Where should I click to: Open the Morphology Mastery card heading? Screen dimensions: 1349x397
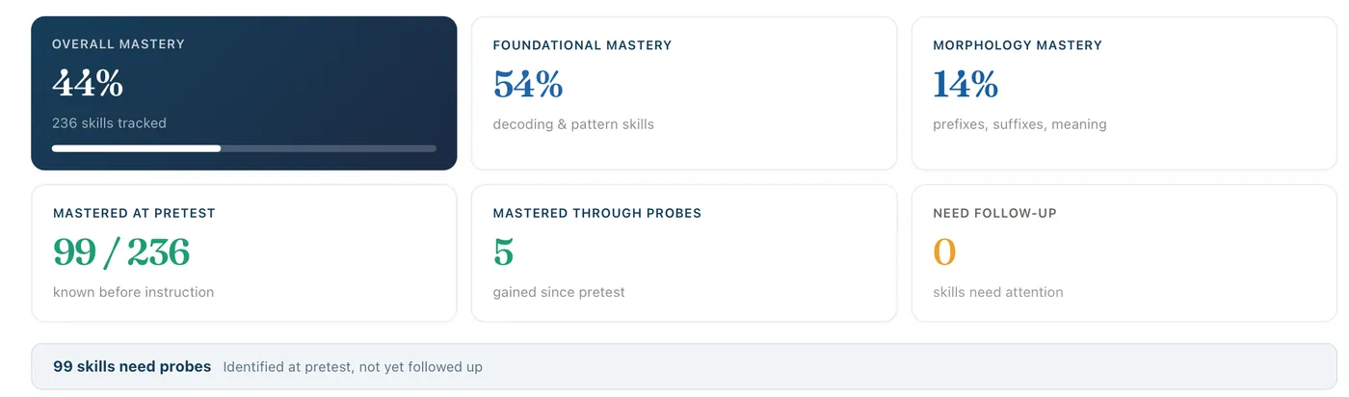click(1018, 45)
